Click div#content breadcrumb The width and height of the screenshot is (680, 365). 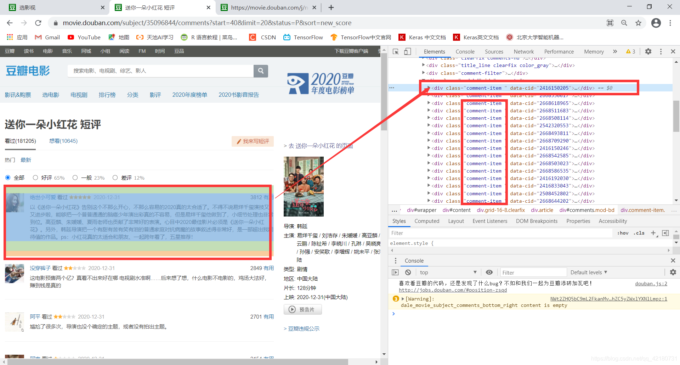457,210
